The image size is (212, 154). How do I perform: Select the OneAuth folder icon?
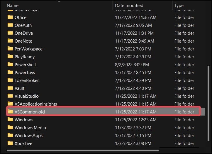(x=10, y=25)
